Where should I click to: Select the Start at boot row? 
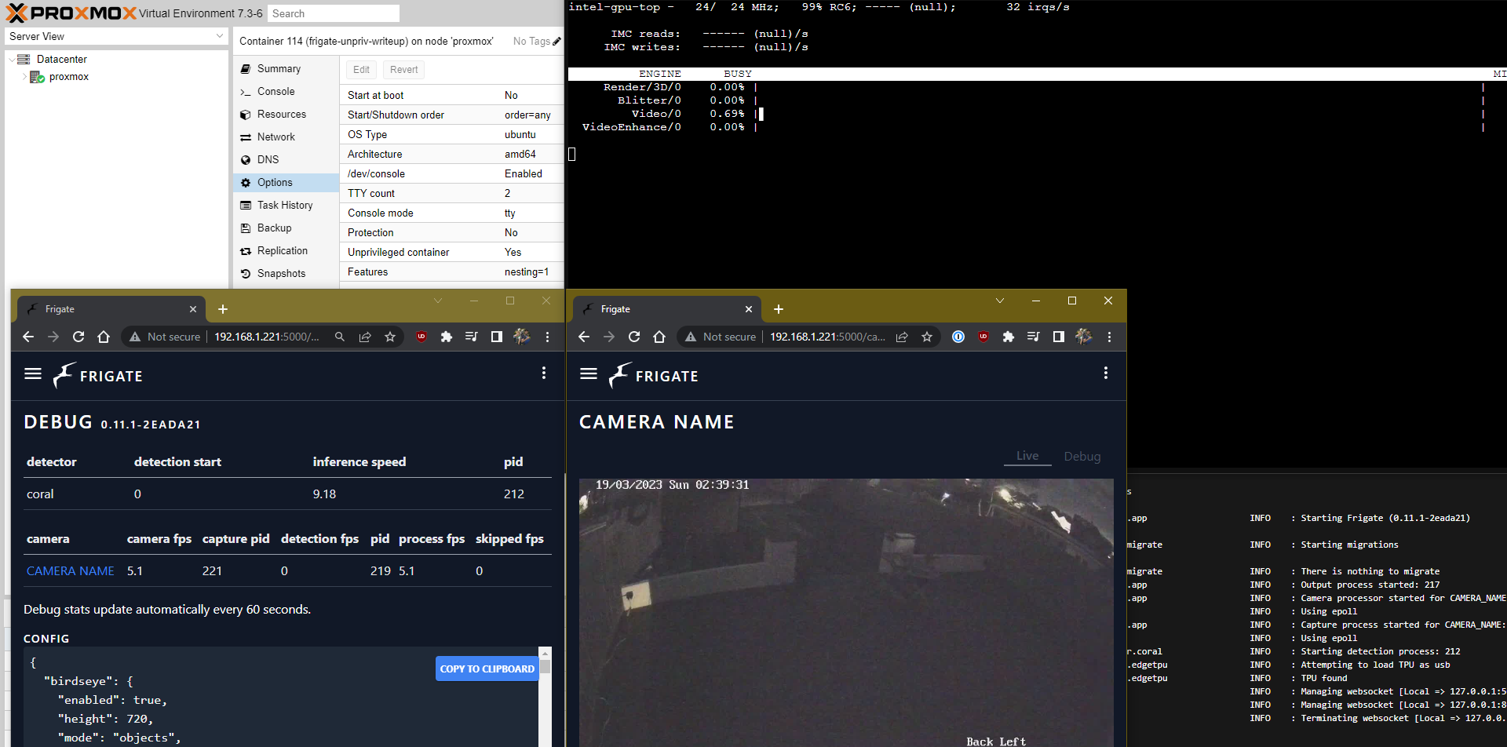pos(452,95)
